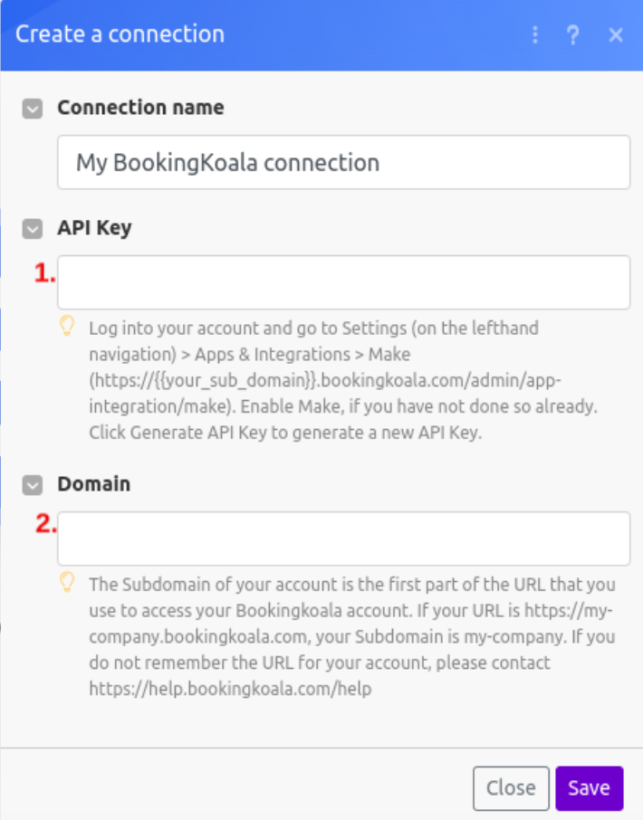Focus the Connection name text field

coord(343,163)
